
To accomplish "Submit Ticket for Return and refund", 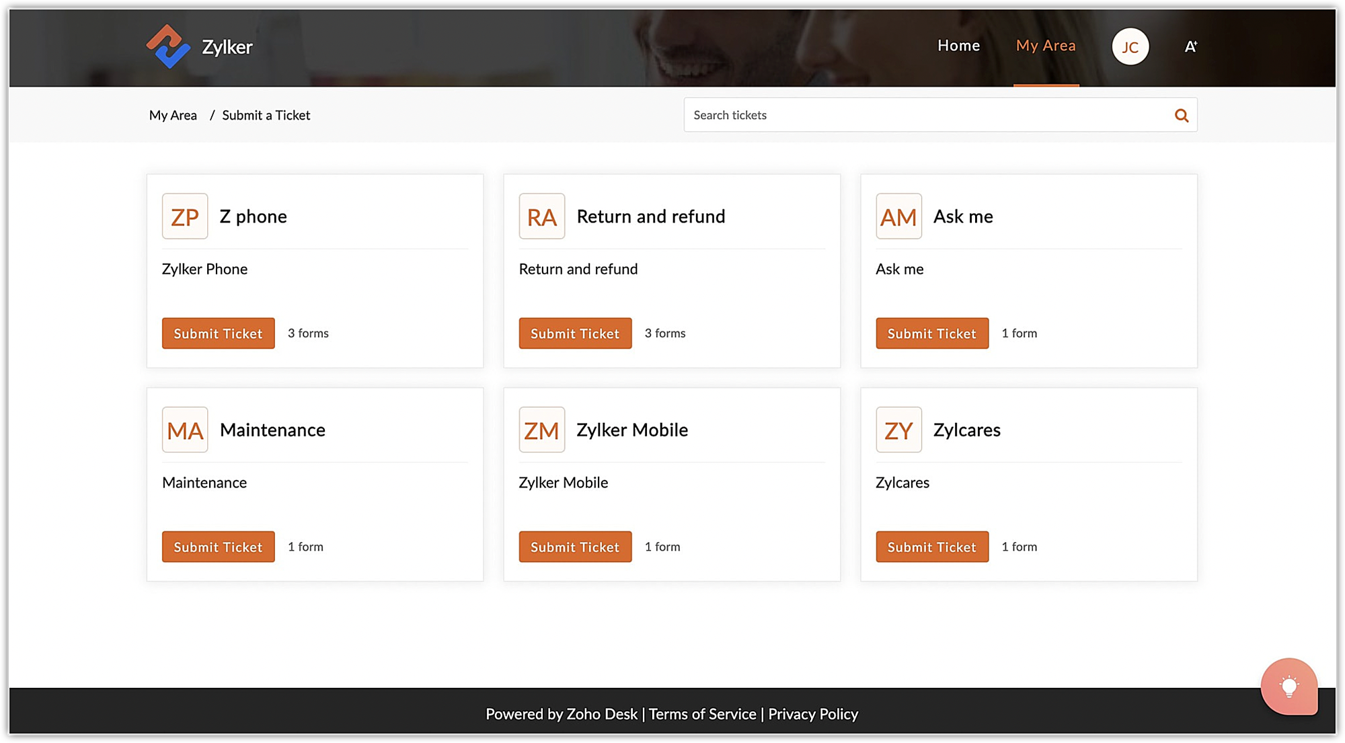I will (x=575, y=334).
